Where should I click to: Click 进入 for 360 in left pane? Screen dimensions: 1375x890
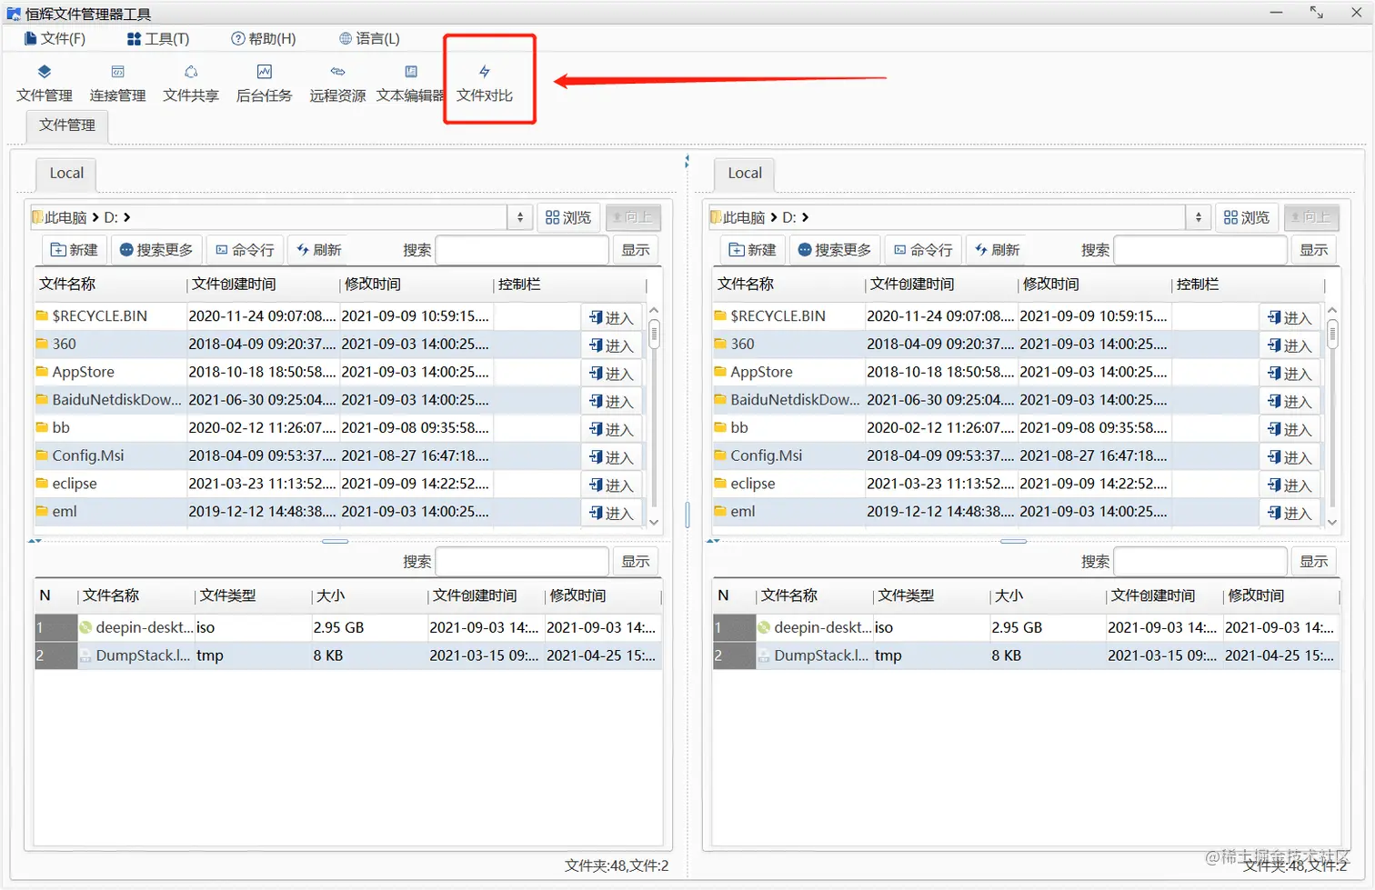[611, 345]
